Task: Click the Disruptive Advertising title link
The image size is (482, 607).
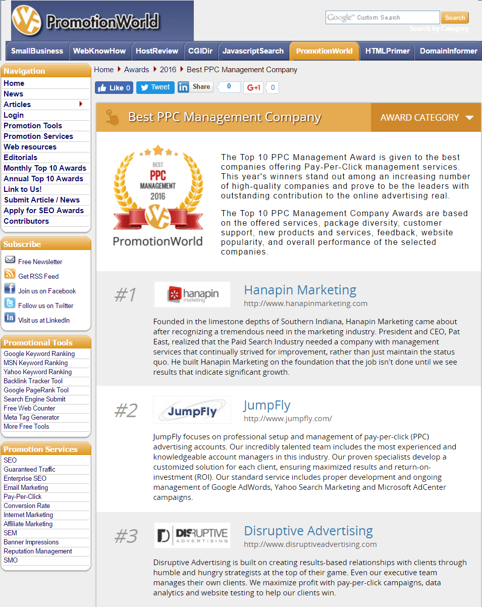Action: point(308,531)
